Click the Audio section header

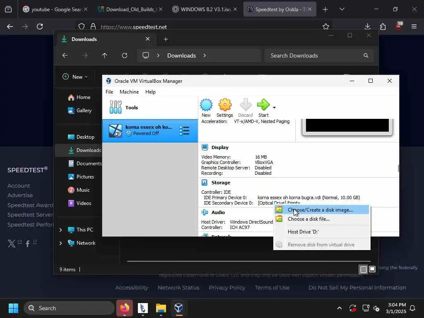pos(218,212)
